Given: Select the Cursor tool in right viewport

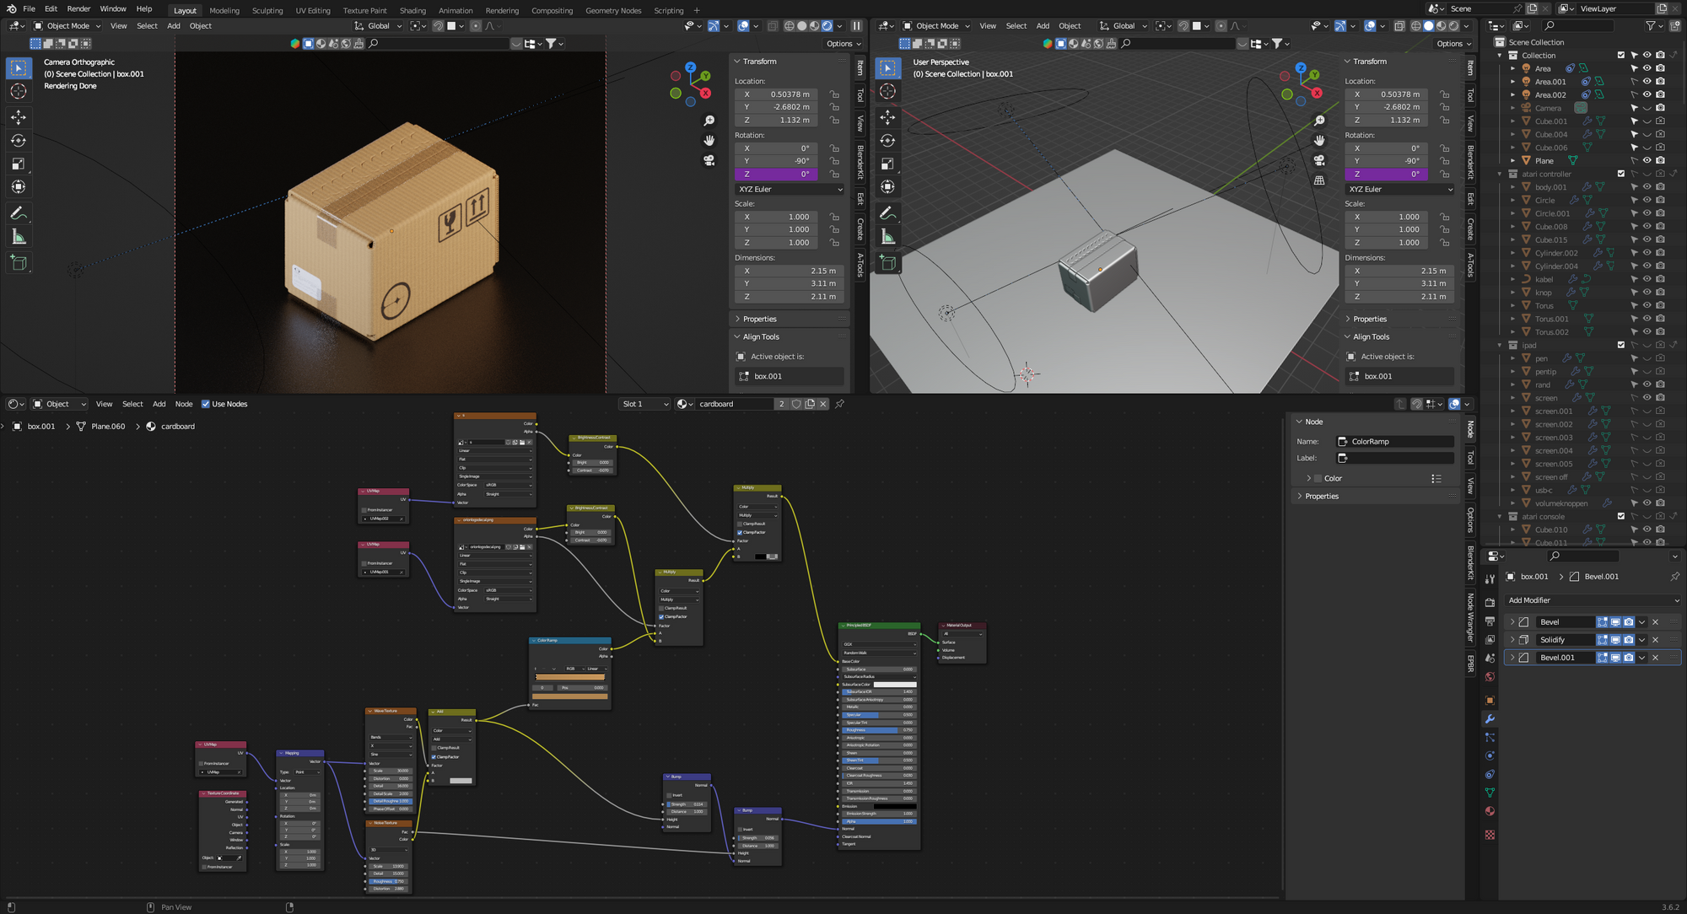Looking at the screenshot, I should pyautogui.click(x=887, y=91).
